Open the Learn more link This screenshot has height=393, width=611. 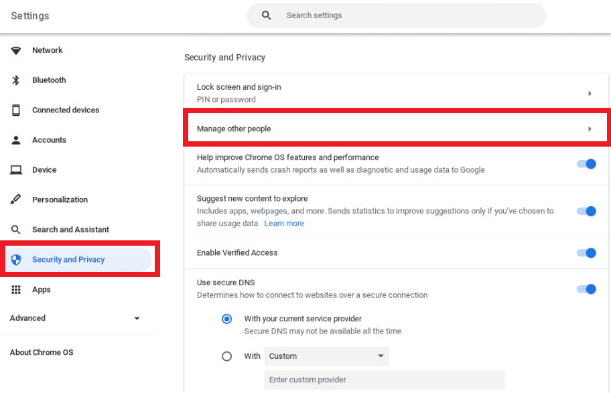(284, 224)
